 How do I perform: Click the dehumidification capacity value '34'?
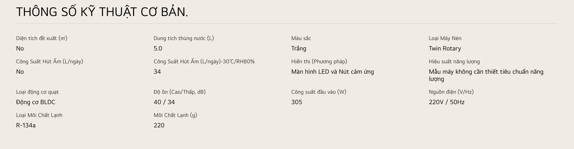(157, 72)
